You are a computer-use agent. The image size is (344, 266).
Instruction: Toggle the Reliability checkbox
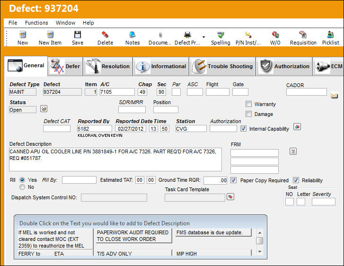(x=296, y=180)
